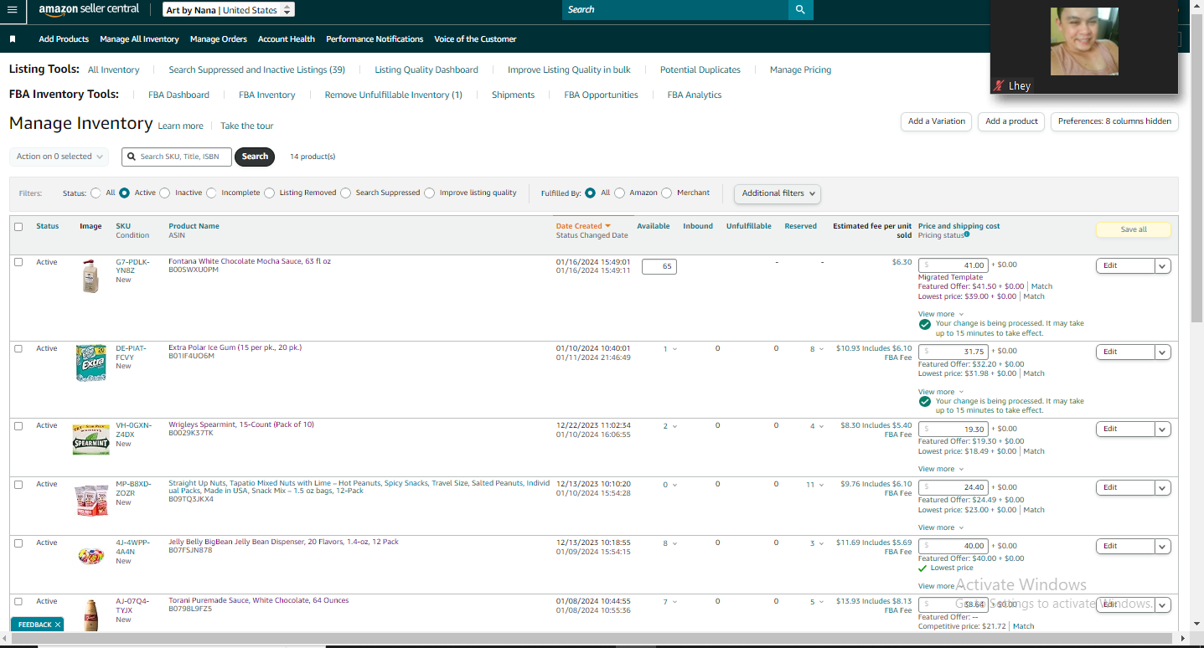This screenshot has height=648, width=1204.
Task: Select Fulfilled By Amazon radio
Action: (x=619, y=193)
